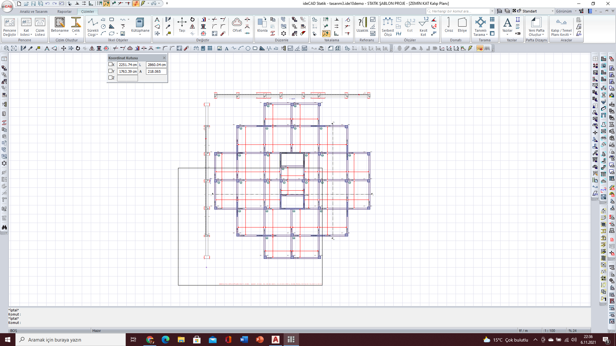Toggle Y coordinate lock checkbox

click(110, 71)
